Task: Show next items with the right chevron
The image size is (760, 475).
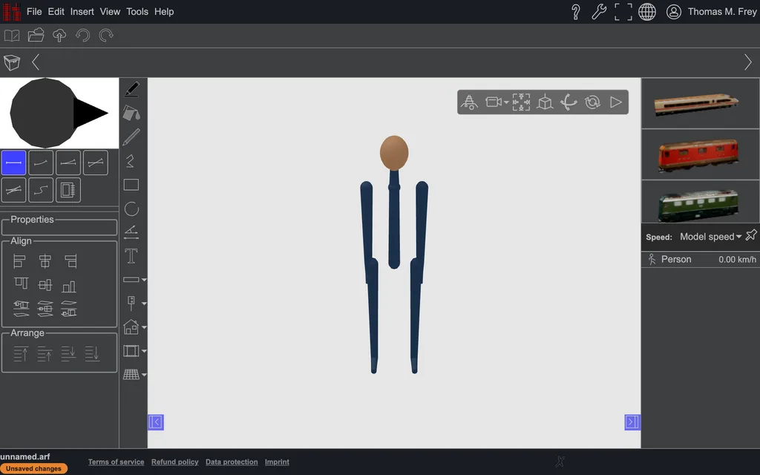Action: pos(748,62)
